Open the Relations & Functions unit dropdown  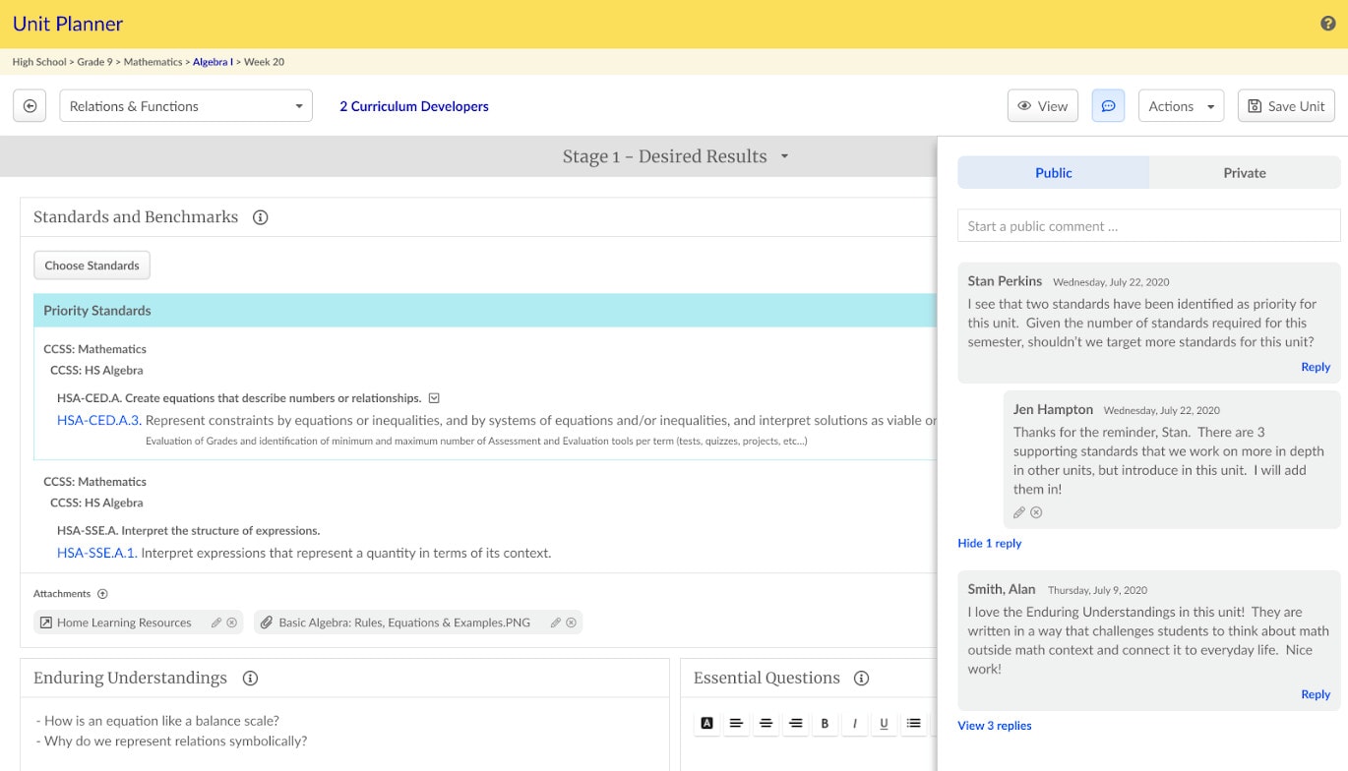point(186,106)
